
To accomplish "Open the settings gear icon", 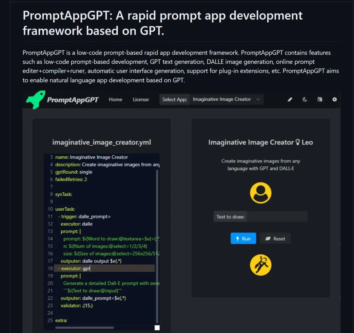I will pyautogui.click(x=335, y=99).
